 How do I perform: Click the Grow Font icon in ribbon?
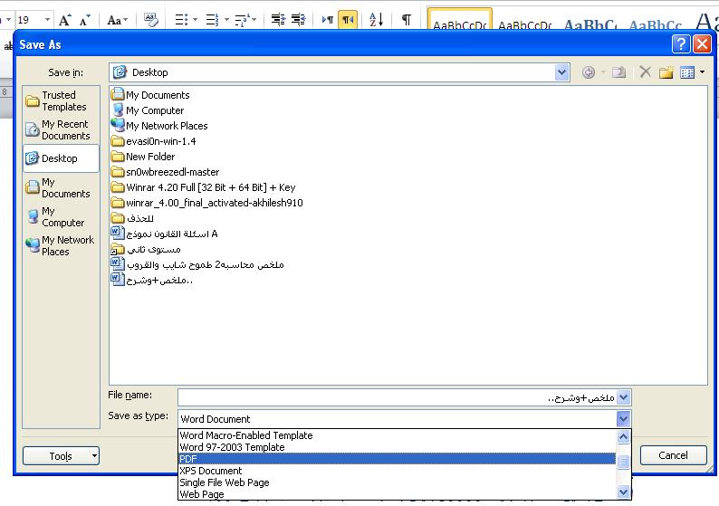coord(64,20)
